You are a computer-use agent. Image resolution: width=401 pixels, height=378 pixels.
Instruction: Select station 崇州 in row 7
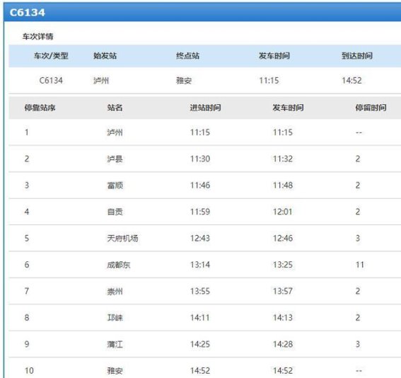coord(115,291)
